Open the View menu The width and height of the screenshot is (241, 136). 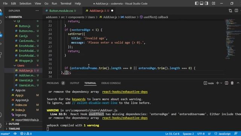click(x=38, y=3)
